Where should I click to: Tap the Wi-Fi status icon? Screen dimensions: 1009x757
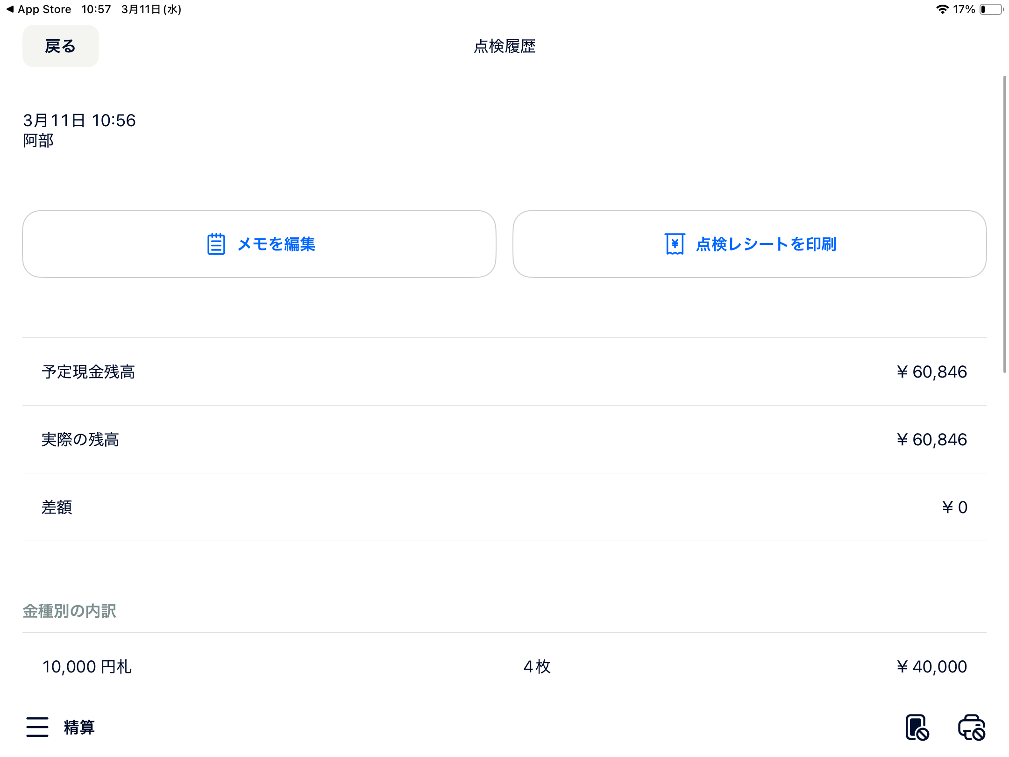click(942, 9)
